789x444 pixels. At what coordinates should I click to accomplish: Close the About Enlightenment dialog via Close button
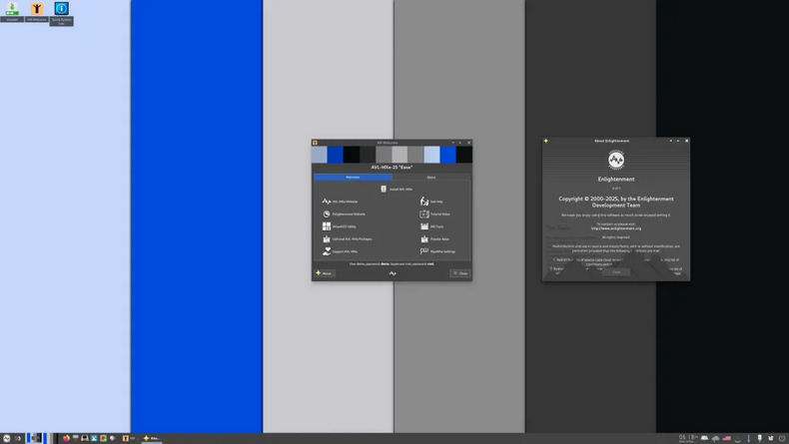pos(616,271)
